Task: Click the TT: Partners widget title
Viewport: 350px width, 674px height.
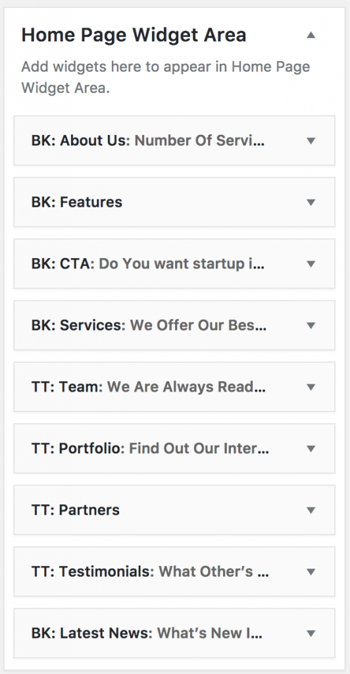Action: (76, 510)
